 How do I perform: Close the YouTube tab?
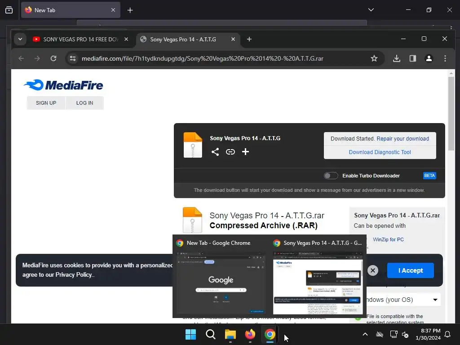tap(126, 39)
